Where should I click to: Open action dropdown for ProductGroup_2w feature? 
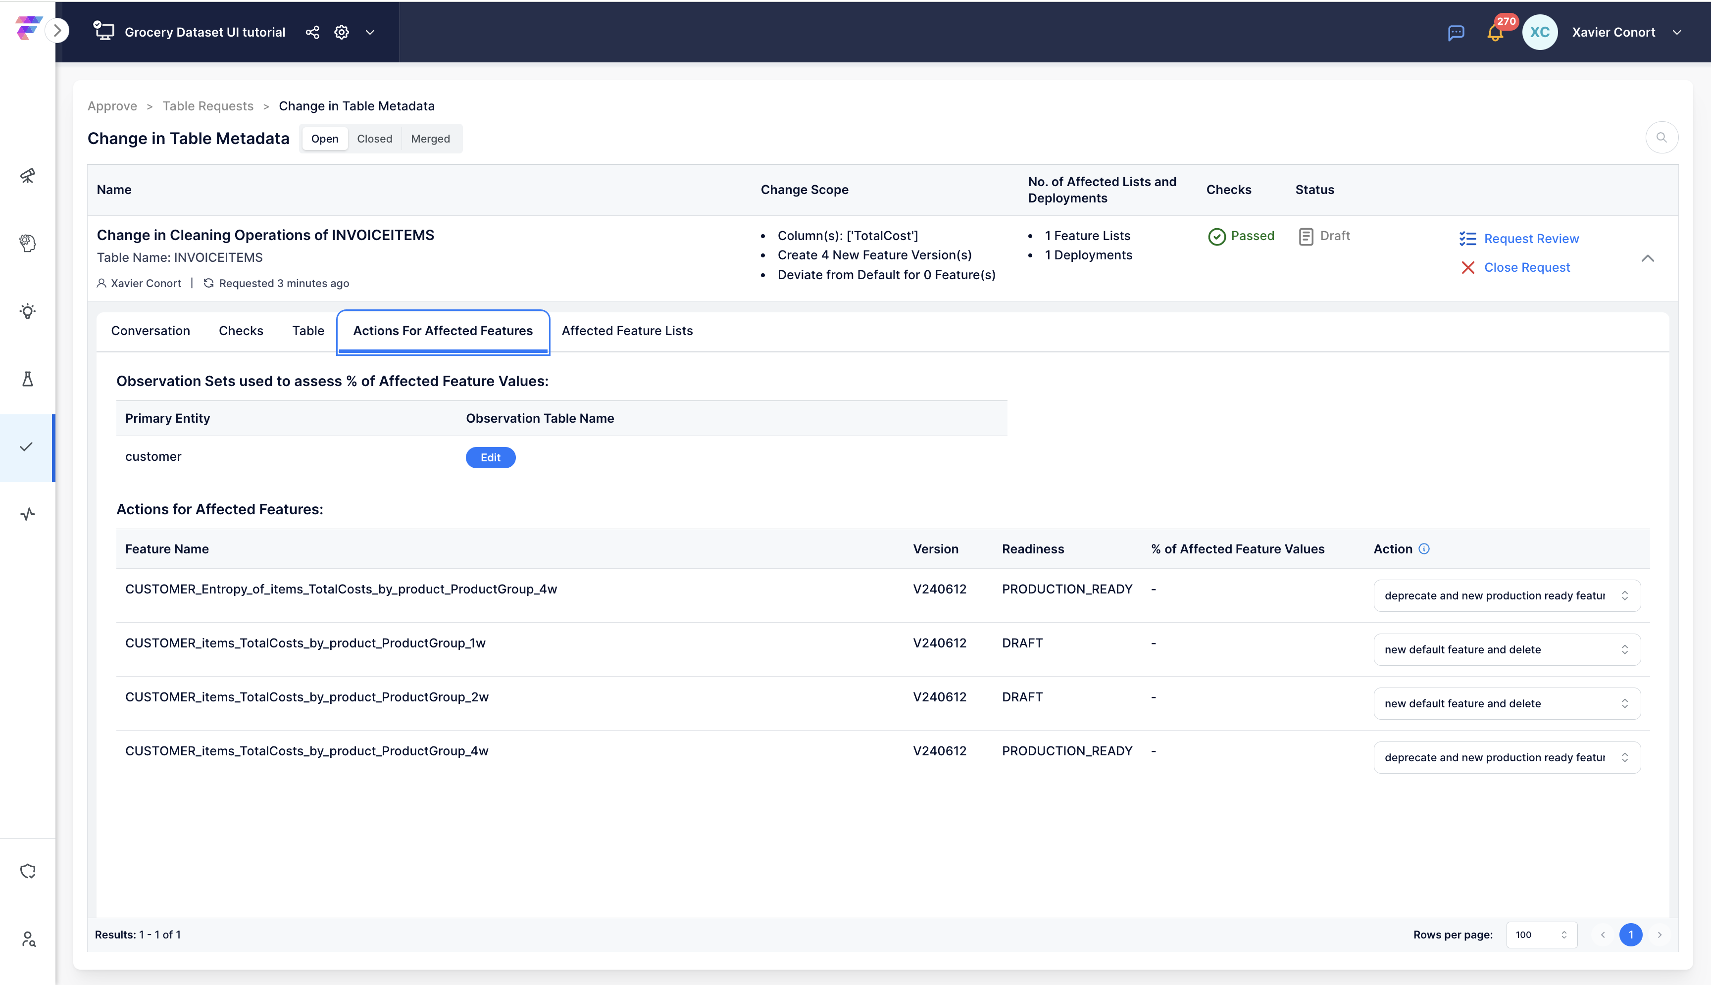point(1507,703)
